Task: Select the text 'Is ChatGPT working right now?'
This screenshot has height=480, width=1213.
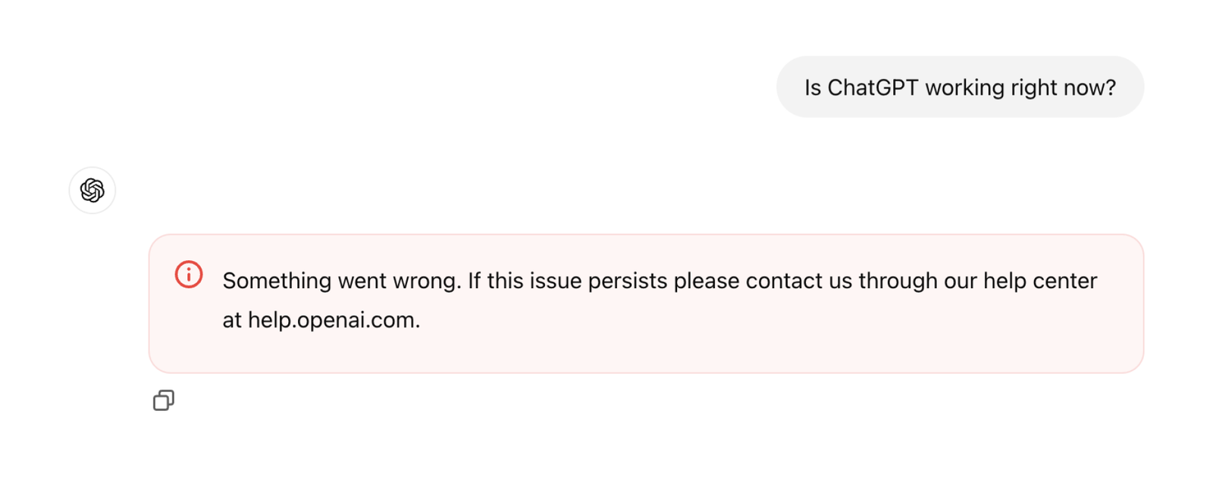Action: [959, 86]
